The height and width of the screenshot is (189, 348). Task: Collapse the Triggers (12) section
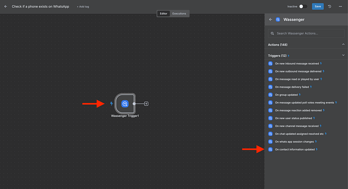coord(343,56)
